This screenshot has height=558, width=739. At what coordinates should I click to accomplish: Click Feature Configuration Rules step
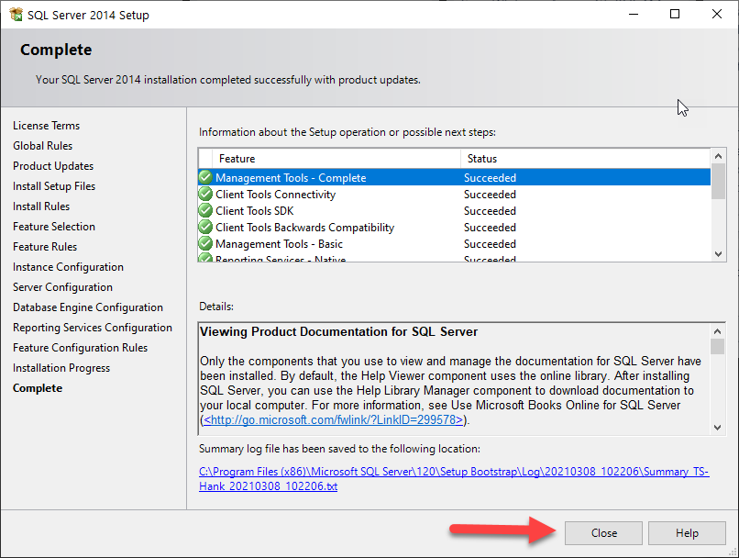(x=80, y=348)
